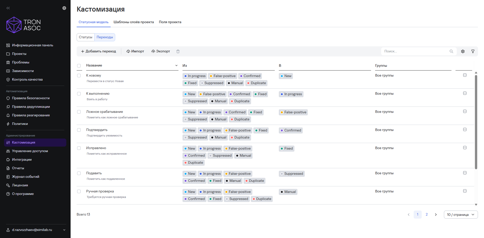Click the Импорт button

(135, 51)
